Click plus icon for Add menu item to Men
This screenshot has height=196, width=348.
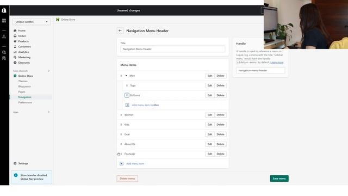point(127,105)
